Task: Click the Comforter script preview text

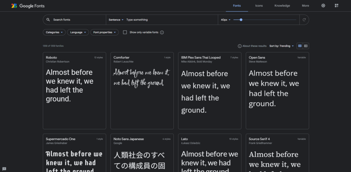Action: [x=142, y=78]
